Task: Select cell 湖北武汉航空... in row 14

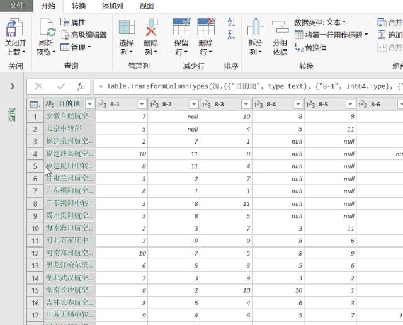Action: tap(70, 278)
